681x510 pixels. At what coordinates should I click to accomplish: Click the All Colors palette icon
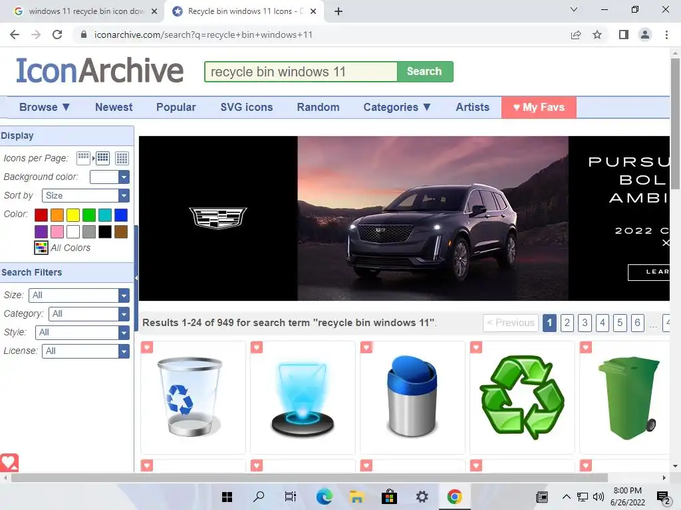[41, 248]
